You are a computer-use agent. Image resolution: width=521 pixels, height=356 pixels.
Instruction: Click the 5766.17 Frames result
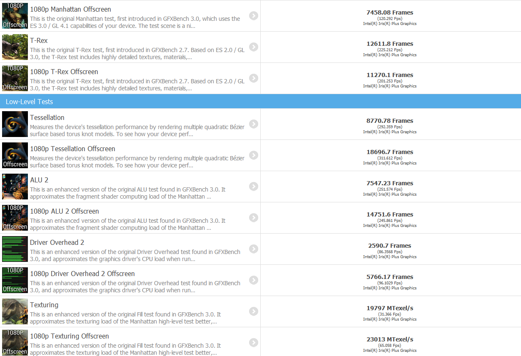tap(390, 277)
